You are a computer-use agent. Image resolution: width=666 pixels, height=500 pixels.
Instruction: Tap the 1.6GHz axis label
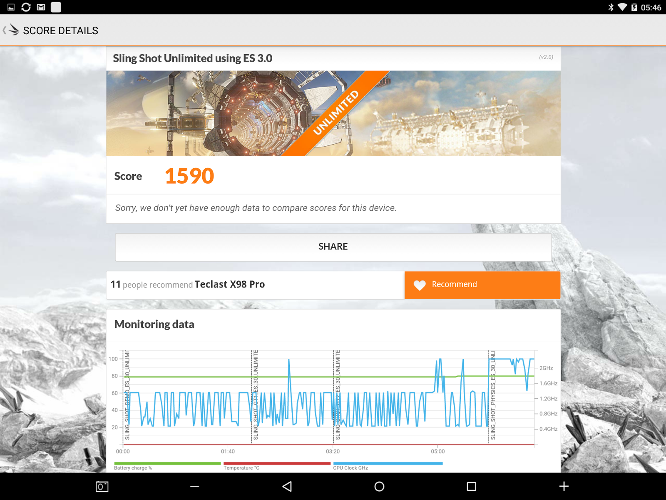(x=548, y=383)
